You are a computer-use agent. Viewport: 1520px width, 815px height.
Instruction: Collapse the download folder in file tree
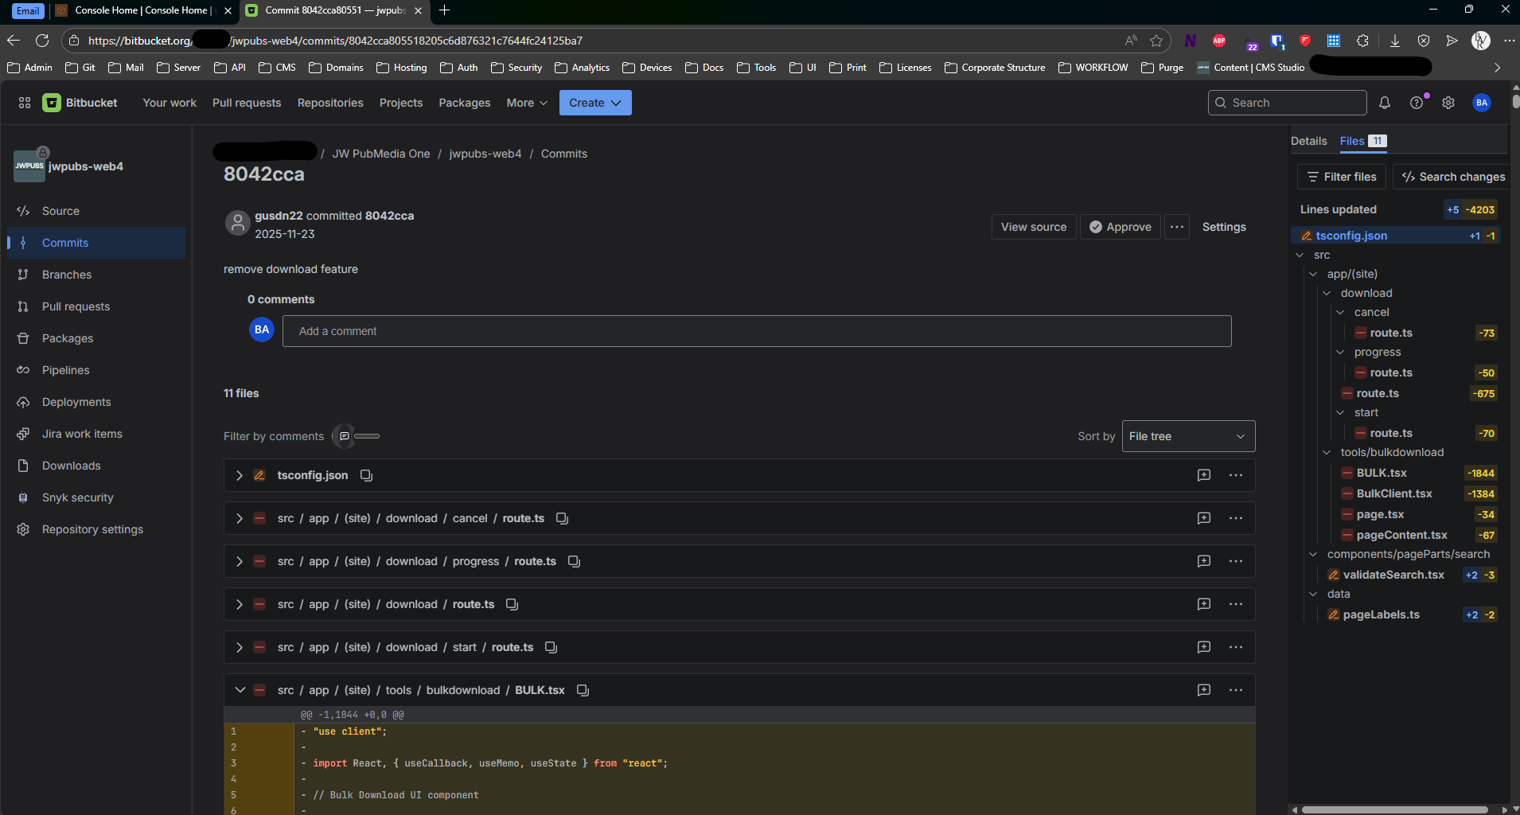coord(1327,293)
